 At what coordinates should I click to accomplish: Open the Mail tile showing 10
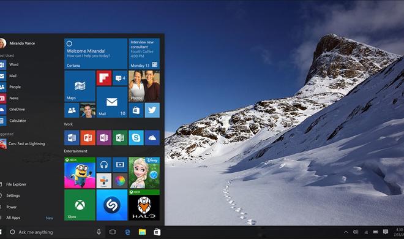112,102
